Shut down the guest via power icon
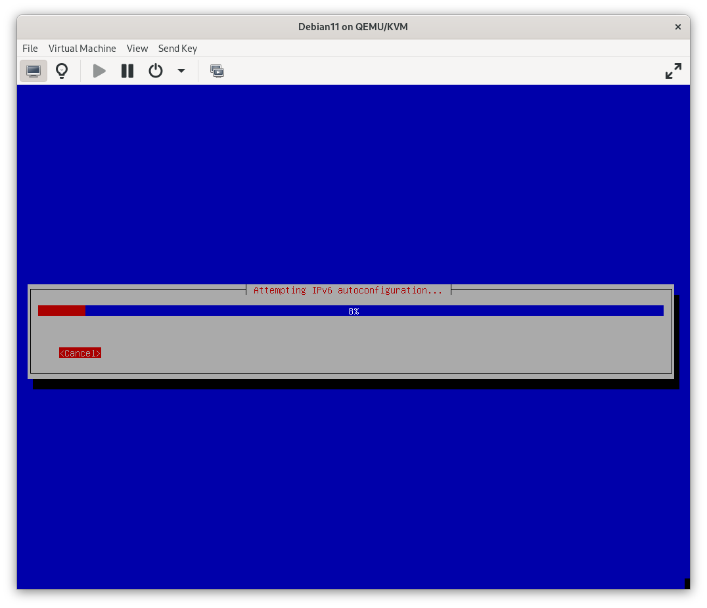The width and height of the screenshot is (707, 608). 155,70
